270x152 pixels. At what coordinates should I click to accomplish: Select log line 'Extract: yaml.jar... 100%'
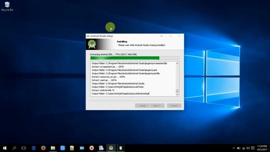(104, 80)
